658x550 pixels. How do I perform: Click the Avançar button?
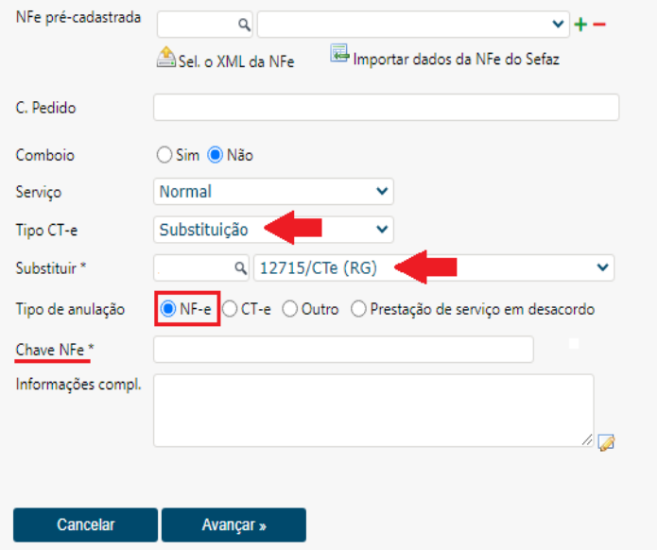[234, 524]
